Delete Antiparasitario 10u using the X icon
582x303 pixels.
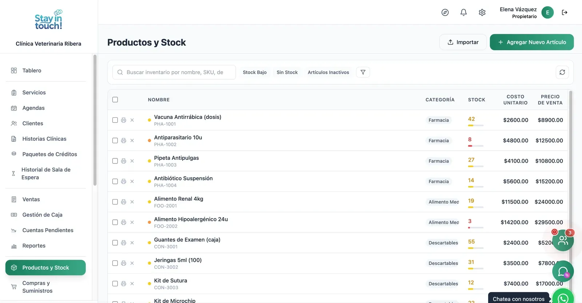click(x=132, y=141)
